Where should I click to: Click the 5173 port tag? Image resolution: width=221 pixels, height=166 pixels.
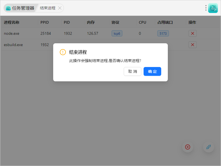(163, 33)
